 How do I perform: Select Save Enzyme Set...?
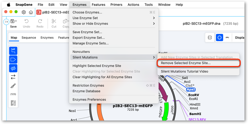point(114,32)
